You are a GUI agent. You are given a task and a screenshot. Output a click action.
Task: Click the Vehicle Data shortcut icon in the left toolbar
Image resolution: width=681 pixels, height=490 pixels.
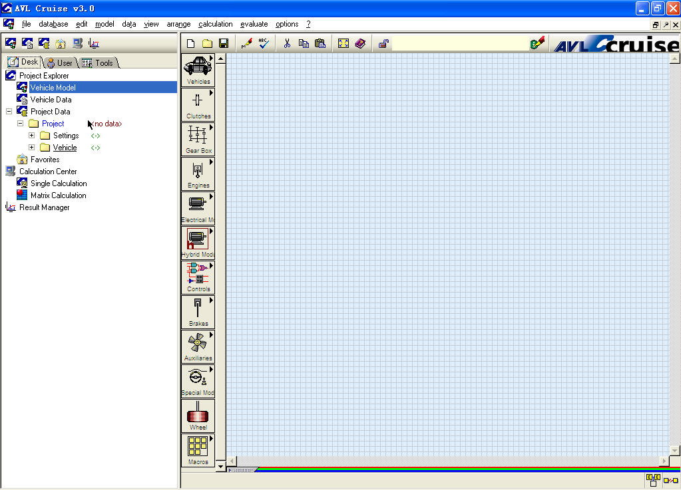coord(27,43)
